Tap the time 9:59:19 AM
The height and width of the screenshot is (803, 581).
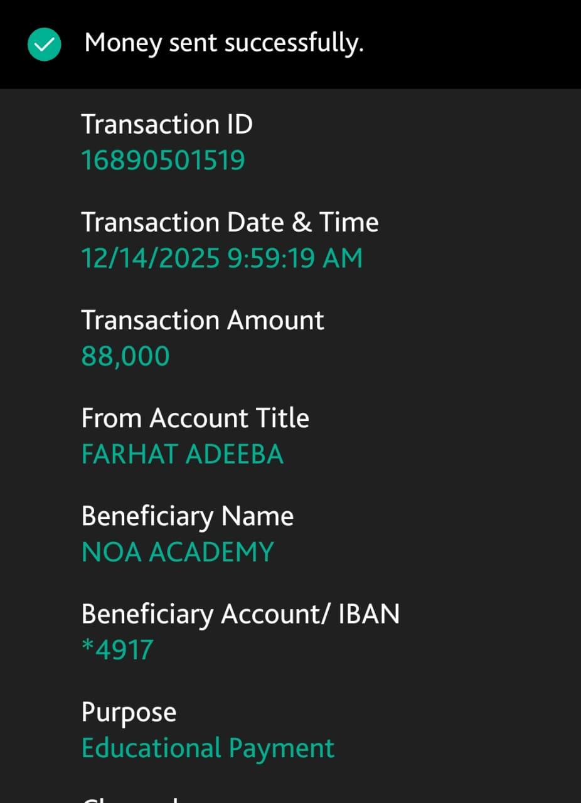coord(295,258)
